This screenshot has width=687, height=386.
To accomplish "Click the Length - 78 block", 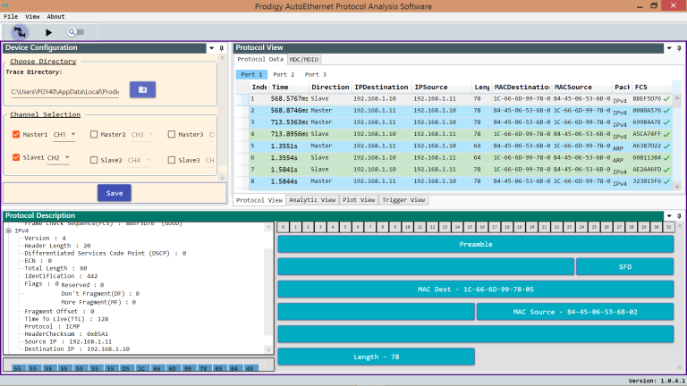I will pos(377,357).
